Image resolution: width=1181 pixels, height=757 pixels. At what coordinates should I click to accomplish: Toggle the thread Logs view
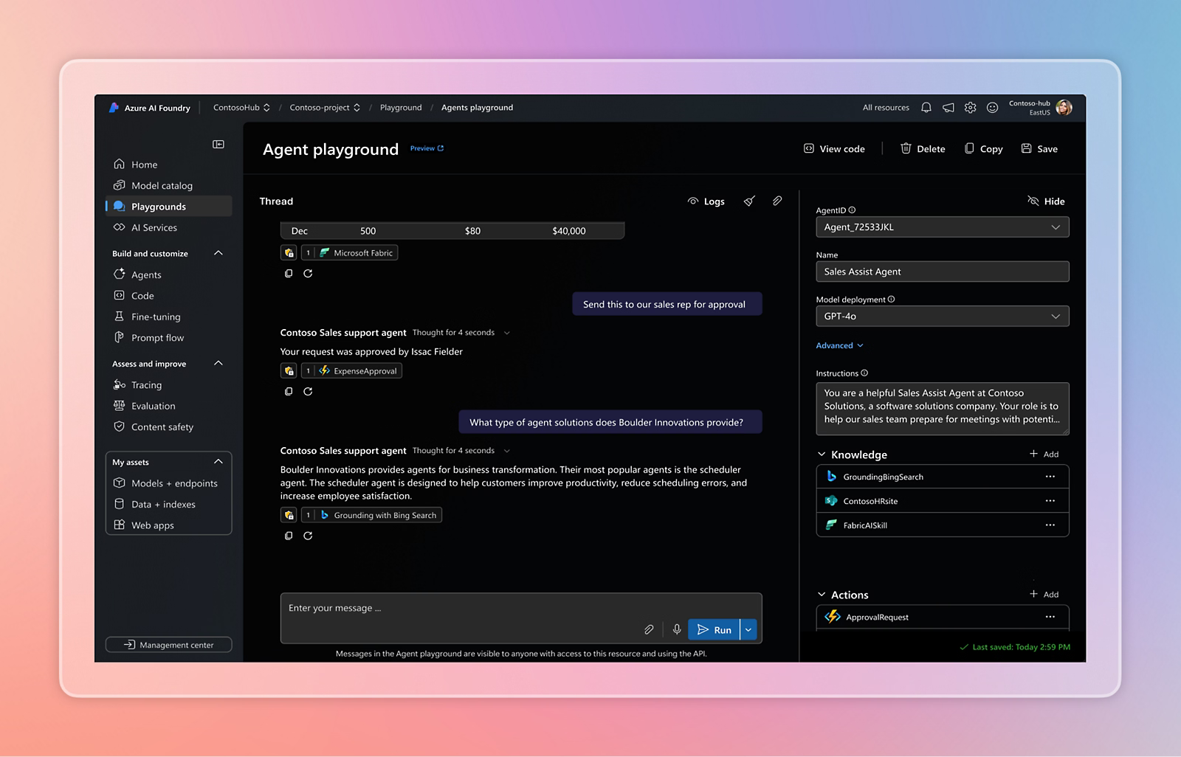pyautogui.click(x=706, y=201)
